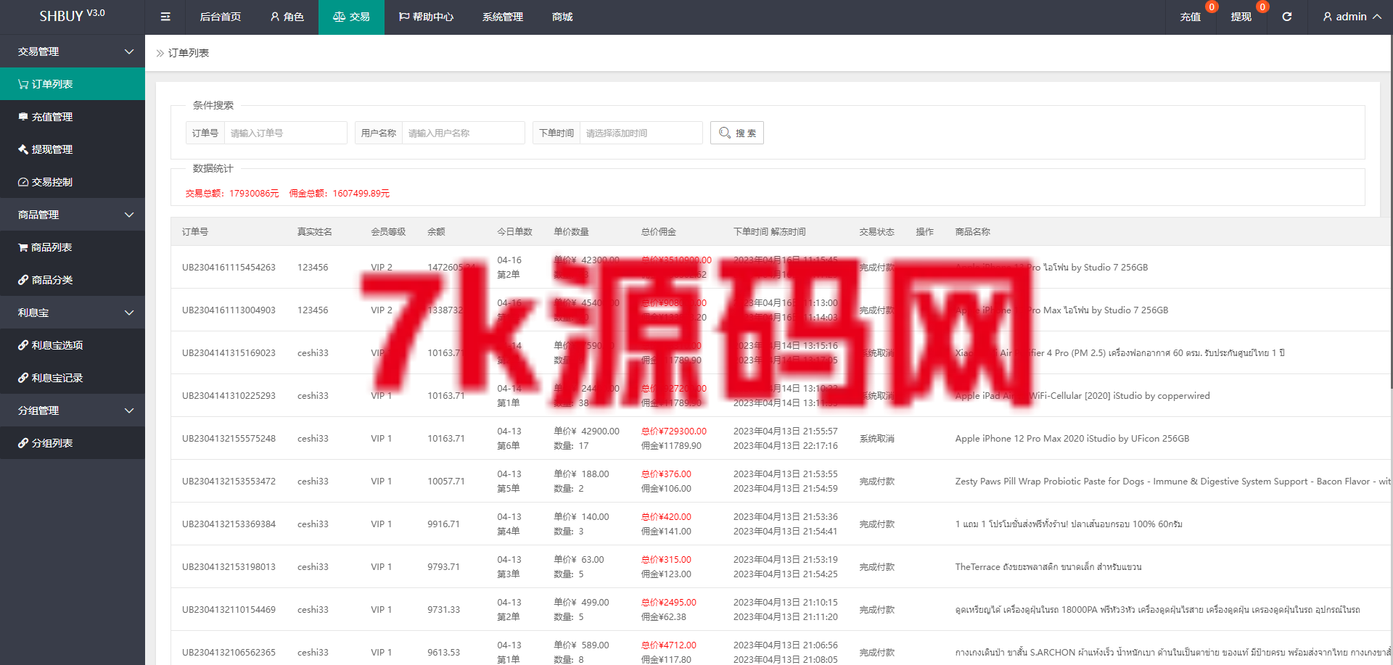Go to 后台首页 tab
Viewport: 1393px width, 665px height.
click(x=221, y=17)
